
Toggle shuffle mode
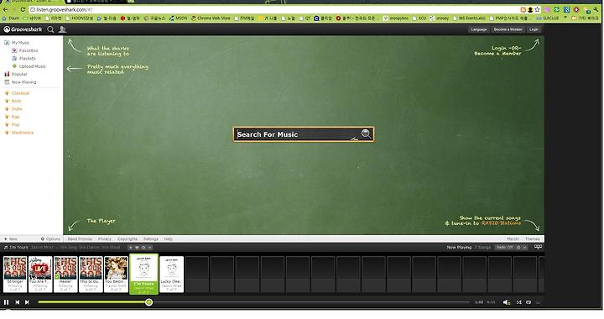519,302
